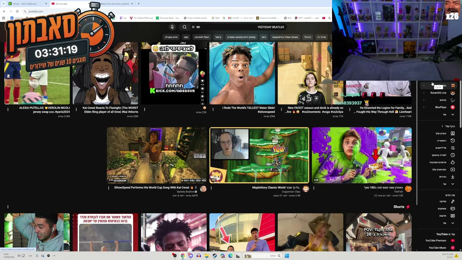Open YouTube Music in sidebar

click(x=439, y=248)
